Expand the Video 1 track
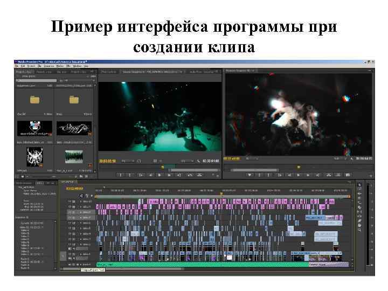388x291 pixels. click(x=81, y=254)
